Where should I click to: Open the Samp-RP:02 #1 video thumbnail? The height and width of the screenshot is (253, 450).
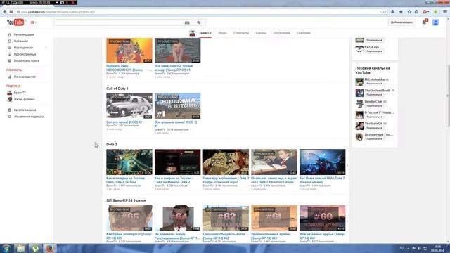click(x=177, y=51)
